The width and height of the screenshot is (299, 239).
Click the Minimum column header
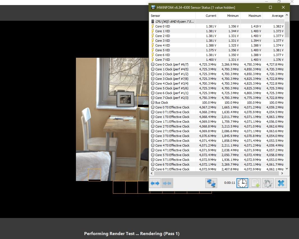229,16
